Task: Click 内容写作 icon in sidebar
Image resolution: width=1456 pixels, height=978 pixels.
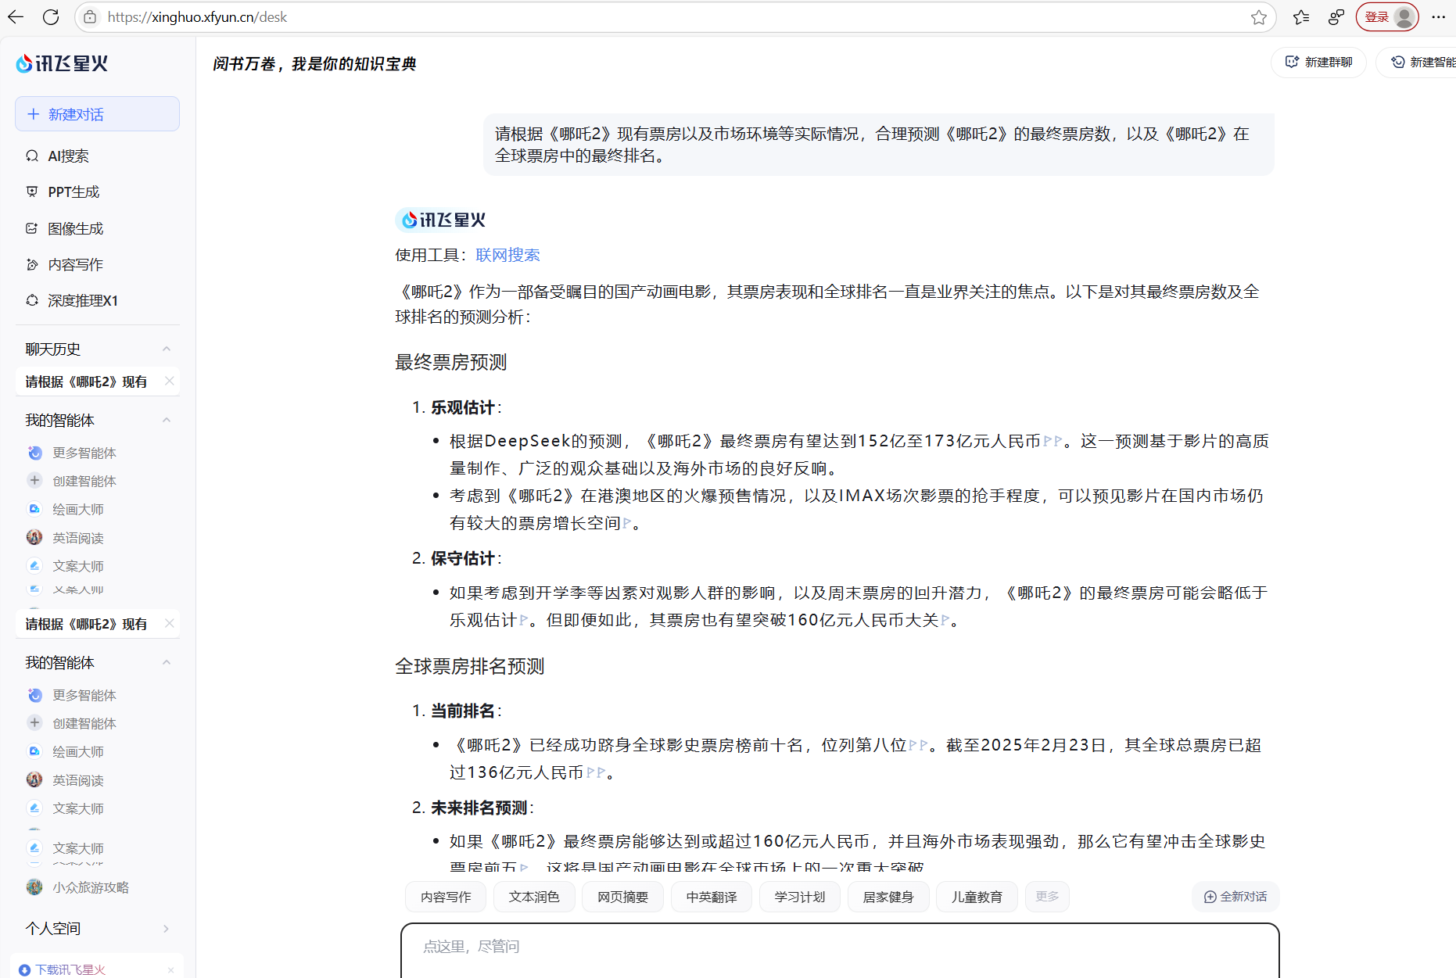Action: pyautogui.click(x=32, y=264)
